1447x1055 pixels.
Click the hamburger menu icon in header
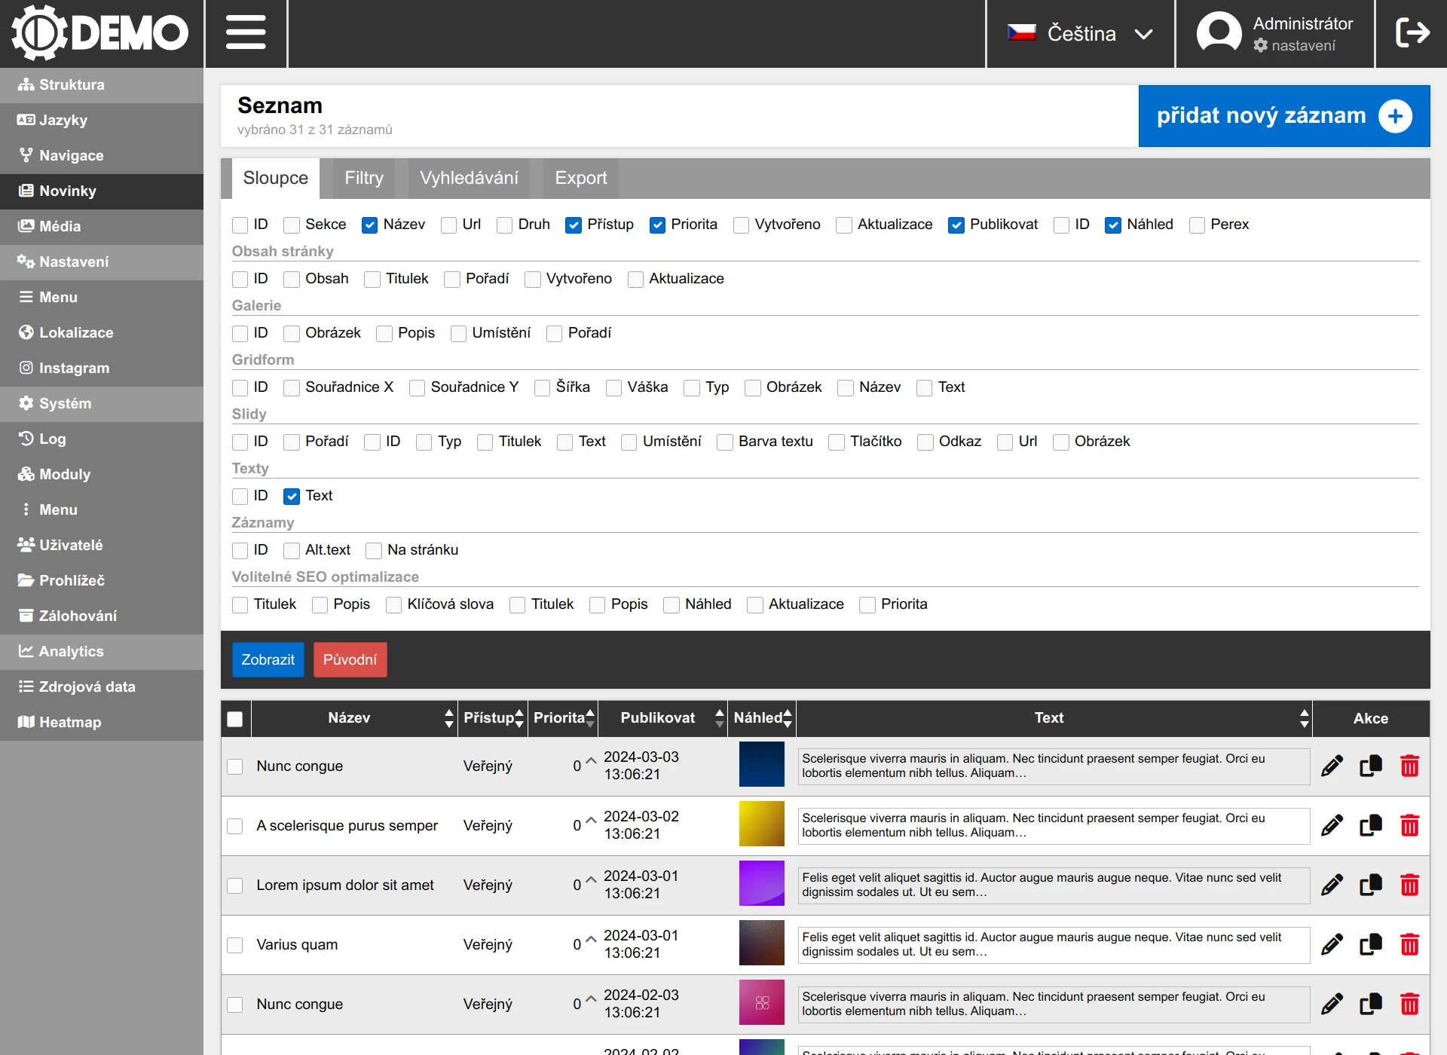point(246,33)
